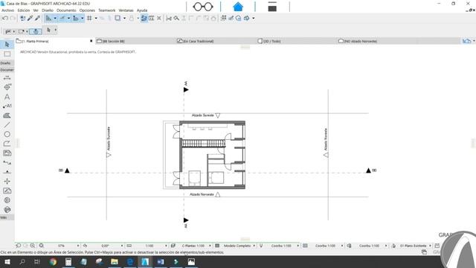
Task: Select the Circle/Arc tool
Action: (x=7, y=134)
